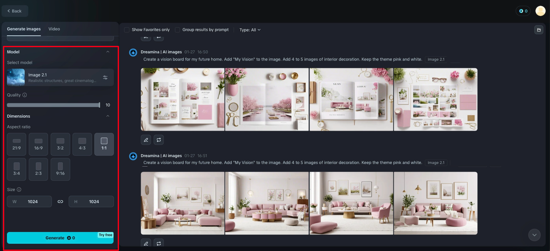This screenshot has height=251, width=550.
Task: Click the scroll to bottom arrow button
Action: pyautogui.click(x=534, y=235)
